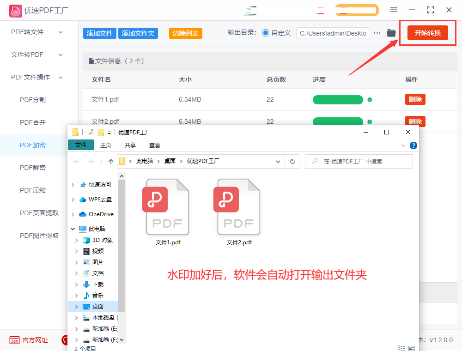Delete 文件2.pdf with 删除 button
The image size is (462, 351).
pyautogui.click(x=415, y=121)
